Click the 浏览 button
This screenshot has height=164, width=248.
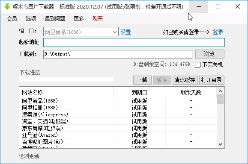click(x=210, y=54)
